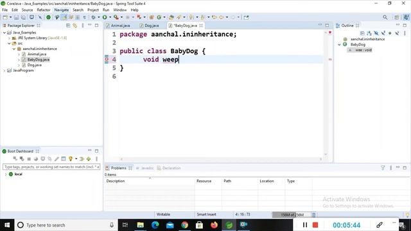Screen dimensions: 411x231
Task: Toggle Hide Local Types in Outline
Action: tap(397, 33)
